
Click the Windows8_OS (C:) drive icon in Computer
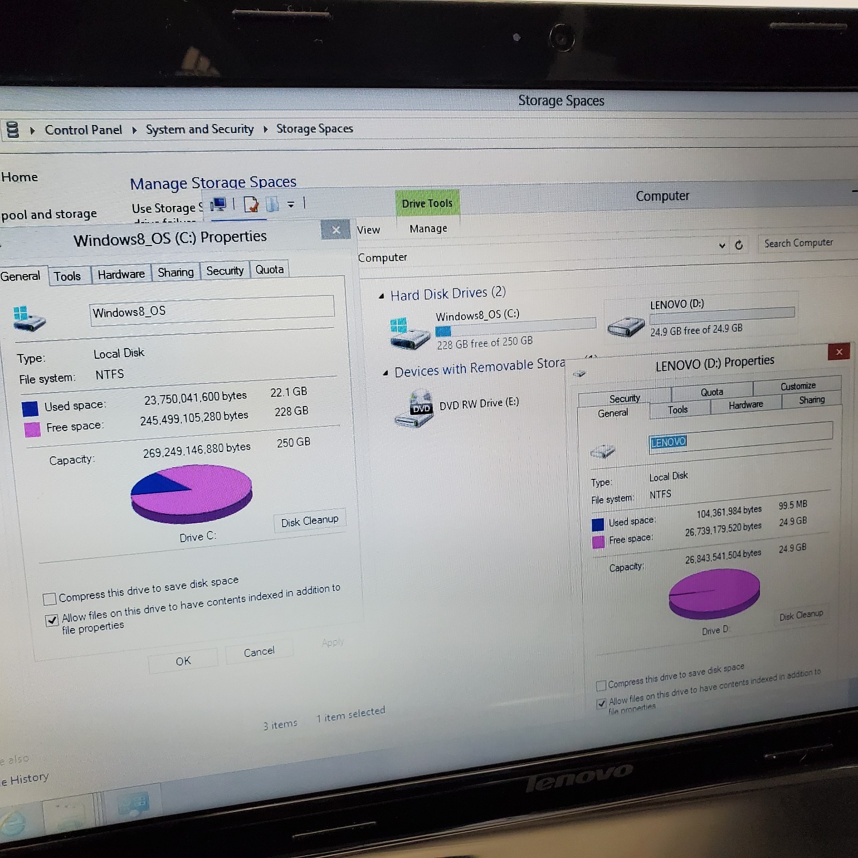pos(410,333)
